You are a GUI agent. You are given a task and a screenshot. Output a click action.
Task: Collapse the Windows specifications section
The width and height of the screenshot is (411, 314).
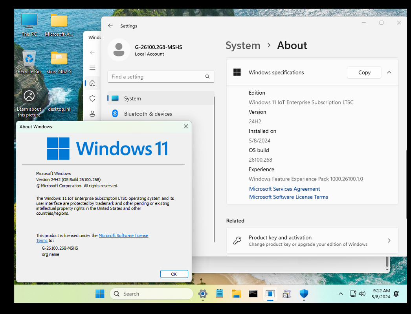(389, 72)
